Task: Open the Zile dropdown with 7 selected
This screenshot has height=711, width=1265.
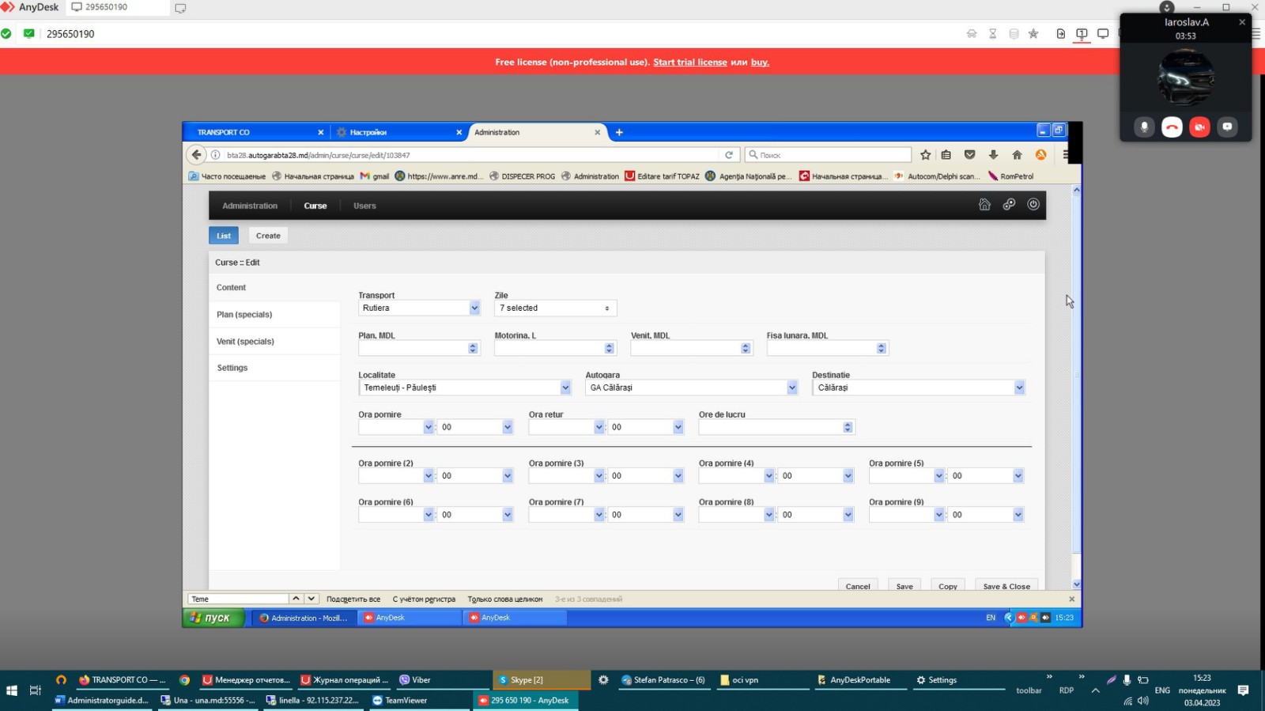Action: [x=555, y=308]
